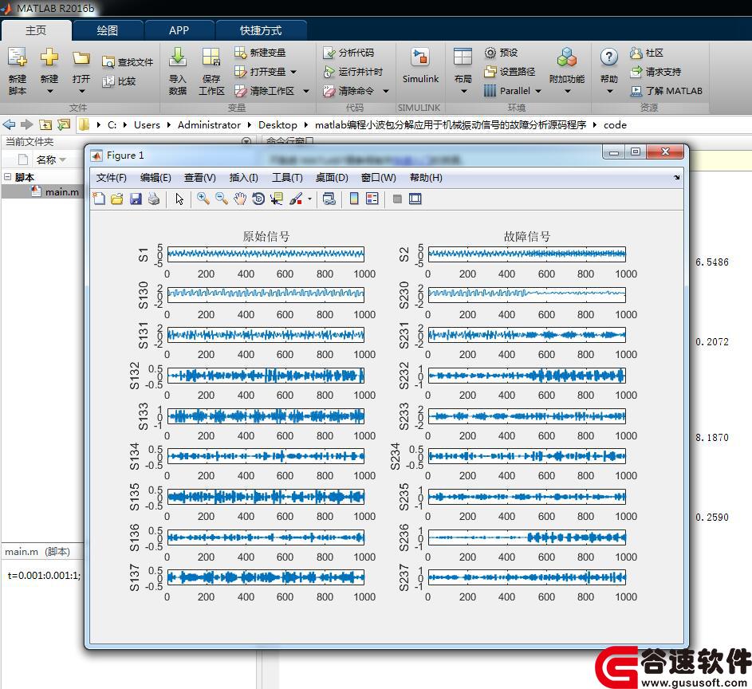Click Import Data (导入数据) icon
The height and width of the screenshot is (689, 752).
178,57
